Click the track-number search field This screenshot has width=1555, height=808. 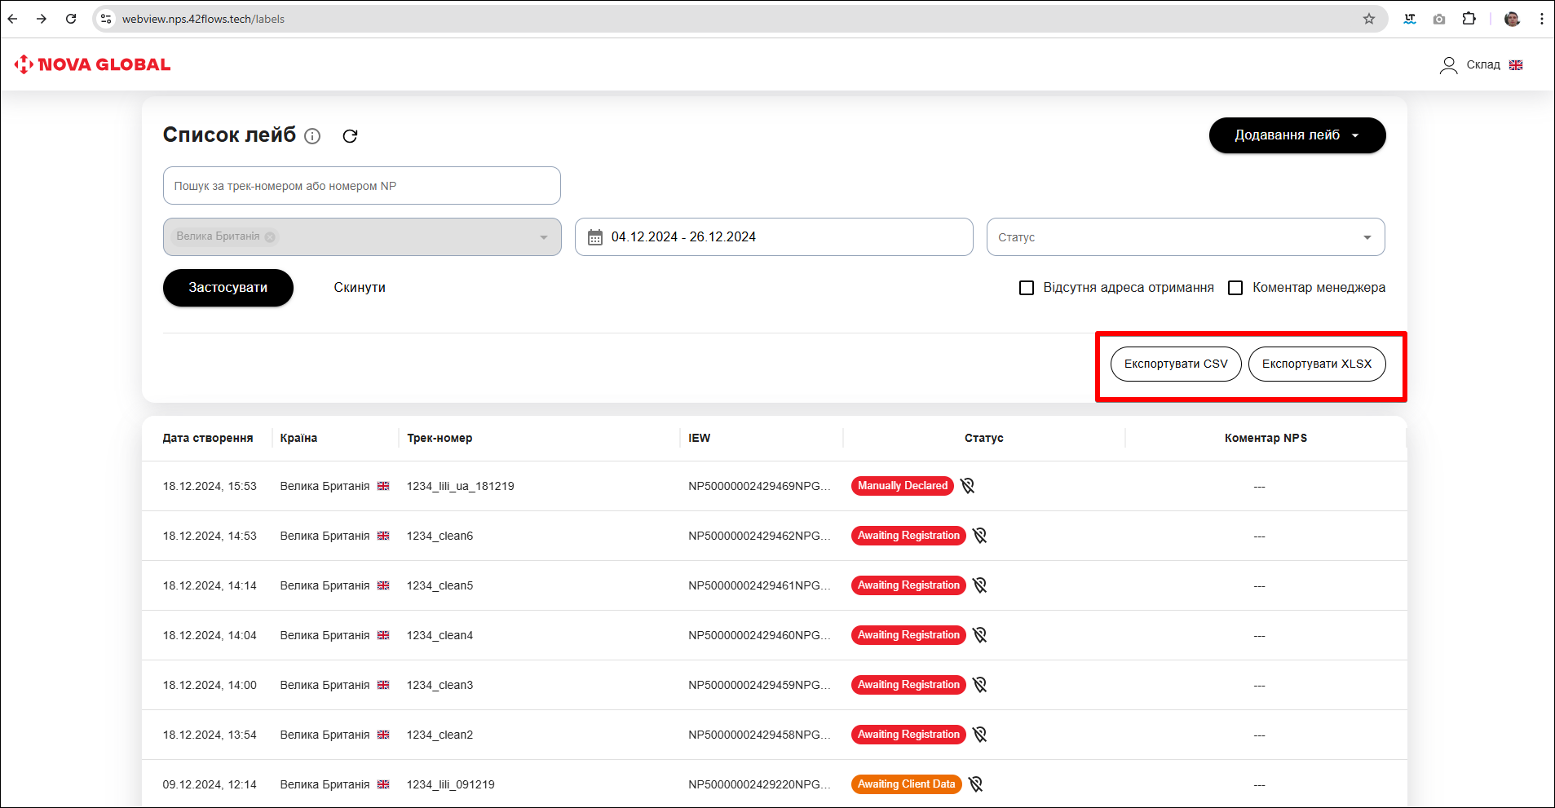coord(362,186)
